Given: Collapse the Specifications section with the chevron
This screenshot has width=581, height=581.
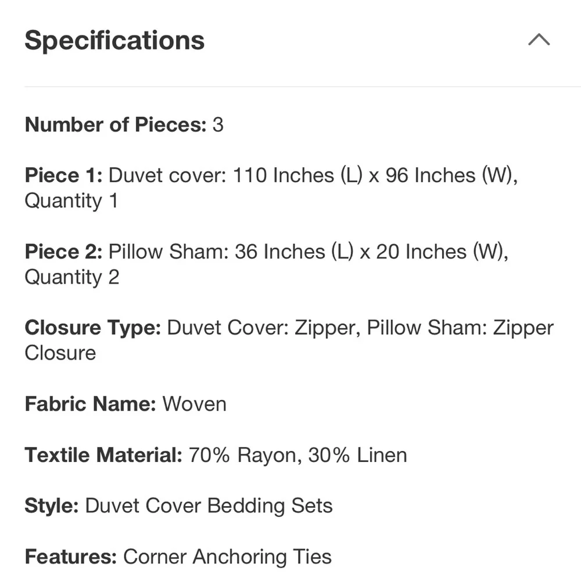Looking at the screenshot, I should tap(539, 40).
